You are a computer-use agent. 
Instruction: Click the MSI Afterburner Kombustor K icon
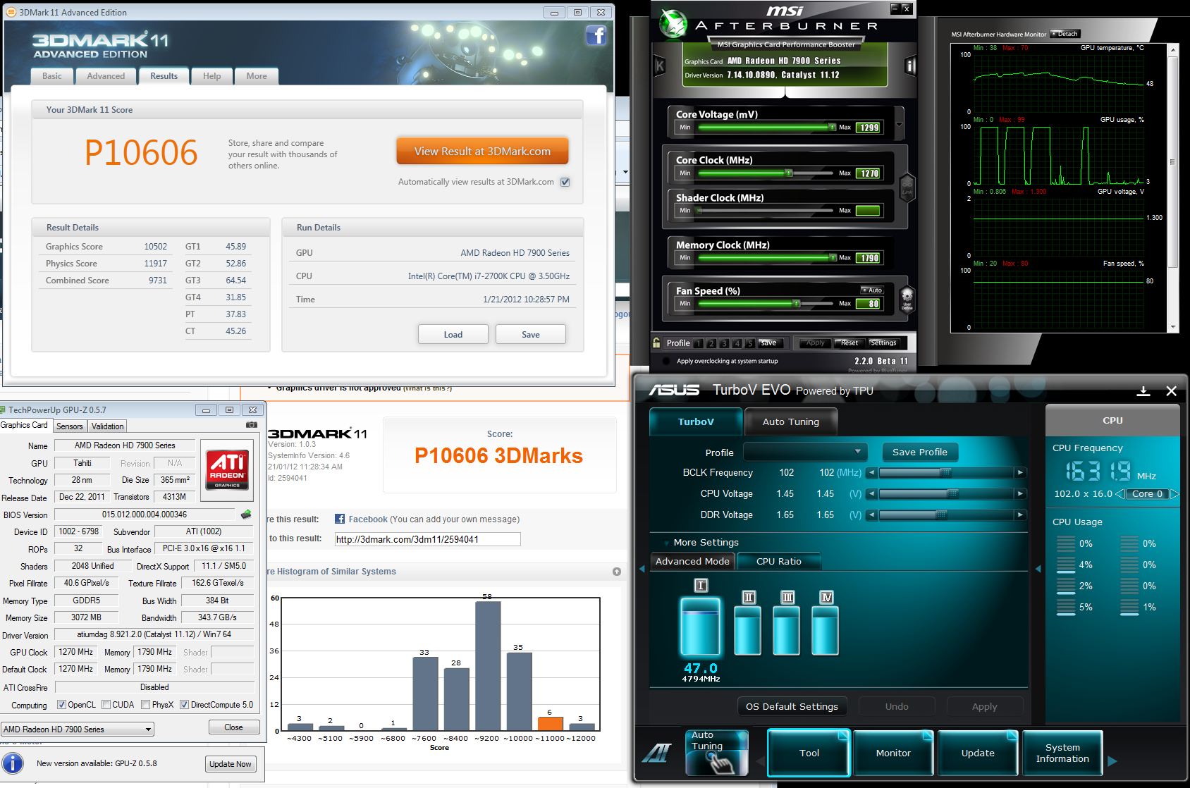pyautogui.click(x=660, y=66)
